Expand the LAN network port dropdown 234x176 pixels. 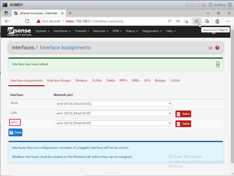coord(113,113)
